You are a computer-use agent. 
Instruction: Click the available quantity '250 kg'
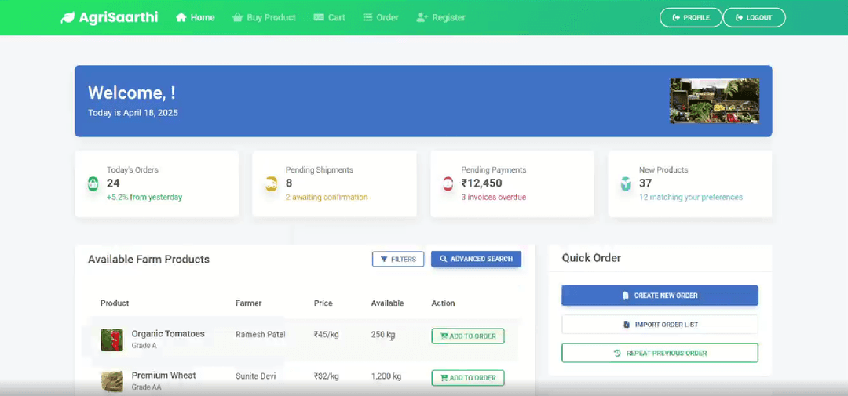click(383, 335)
